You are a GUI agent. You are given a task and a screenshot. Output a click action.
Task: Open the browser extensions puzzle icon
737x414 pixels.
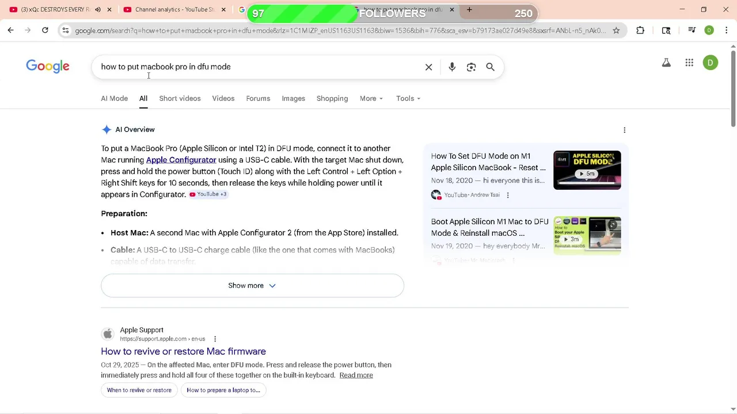(x=640, y=30)
